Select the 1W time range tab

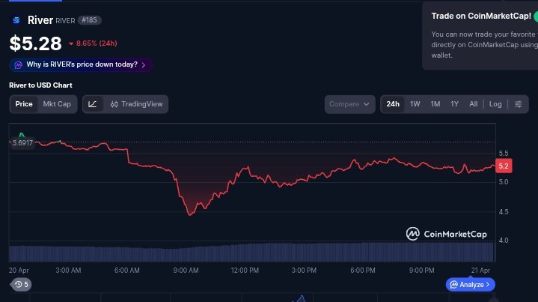pos(415,104)
